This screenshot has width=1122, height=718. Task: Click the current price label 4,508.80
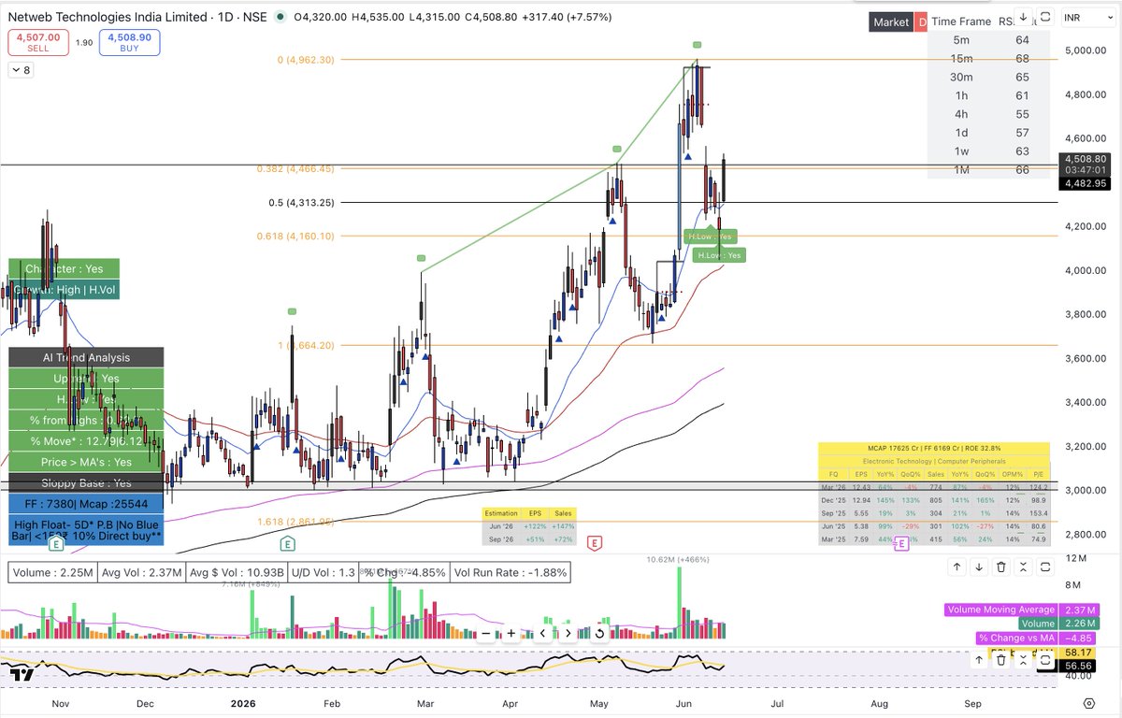(1085, 159)
